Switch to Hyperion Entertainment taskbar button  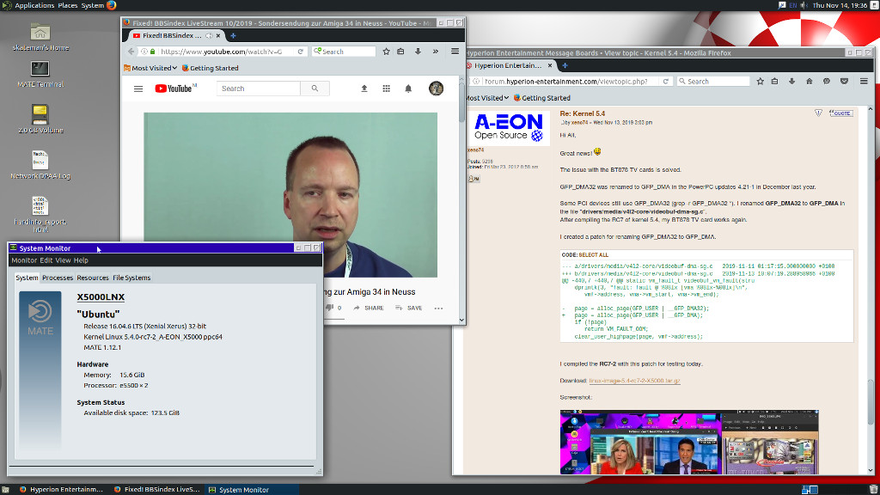[61, 489]
